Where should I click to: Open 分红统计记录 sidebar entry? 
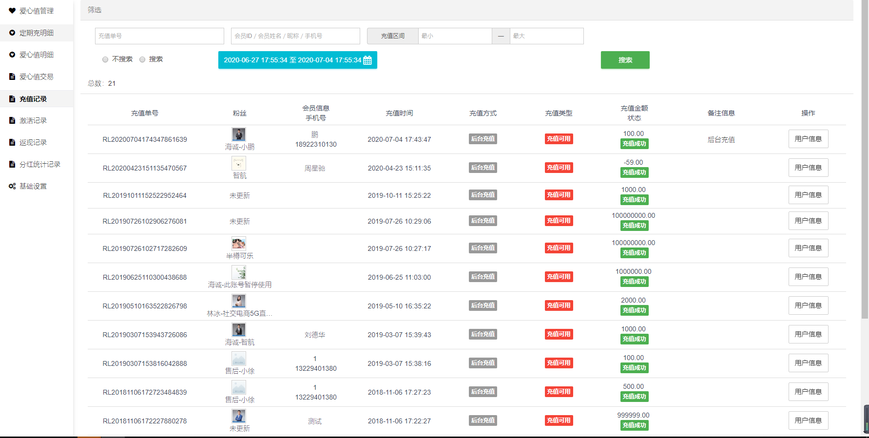[37, 164]
